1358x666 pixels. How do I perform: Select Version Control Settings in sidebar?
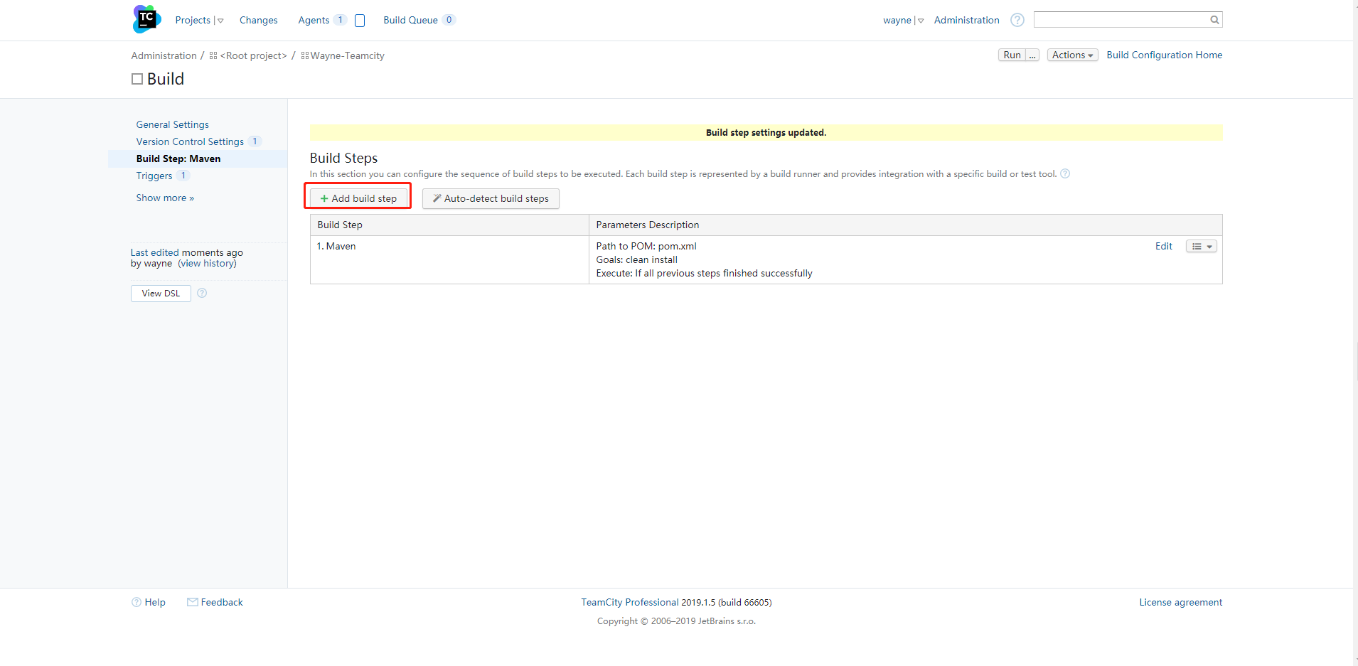[x=190, y=141]
